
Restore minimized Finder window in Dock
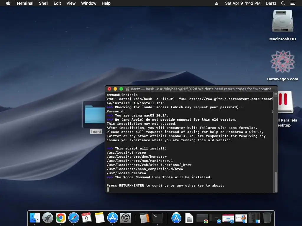point(254,218)
